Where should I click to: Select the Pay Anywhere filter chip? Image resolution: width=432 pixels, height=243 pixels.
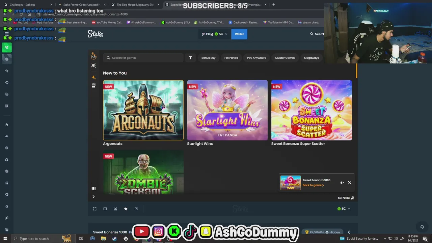(256, 58)
